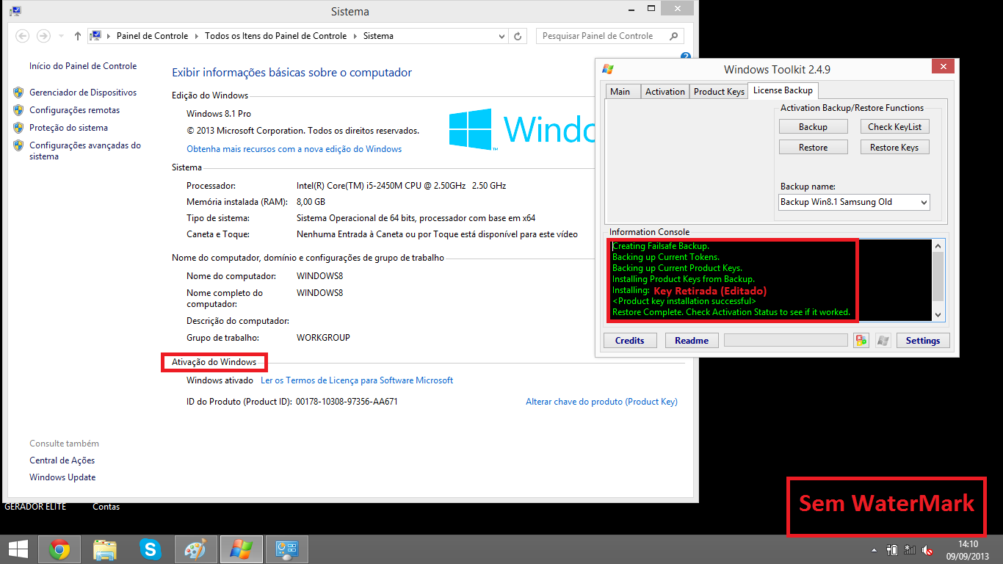
Task: Click the refresh icon in the address bar
Action: pos(518,35)
